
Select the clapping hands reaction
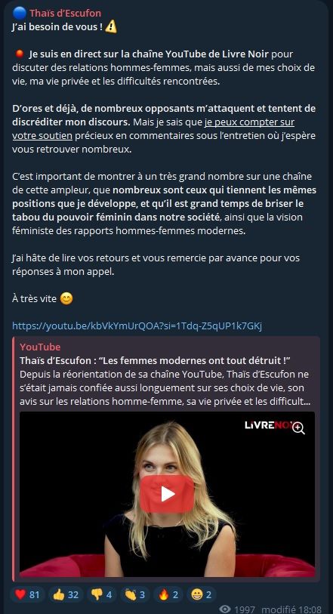[134, 595]
